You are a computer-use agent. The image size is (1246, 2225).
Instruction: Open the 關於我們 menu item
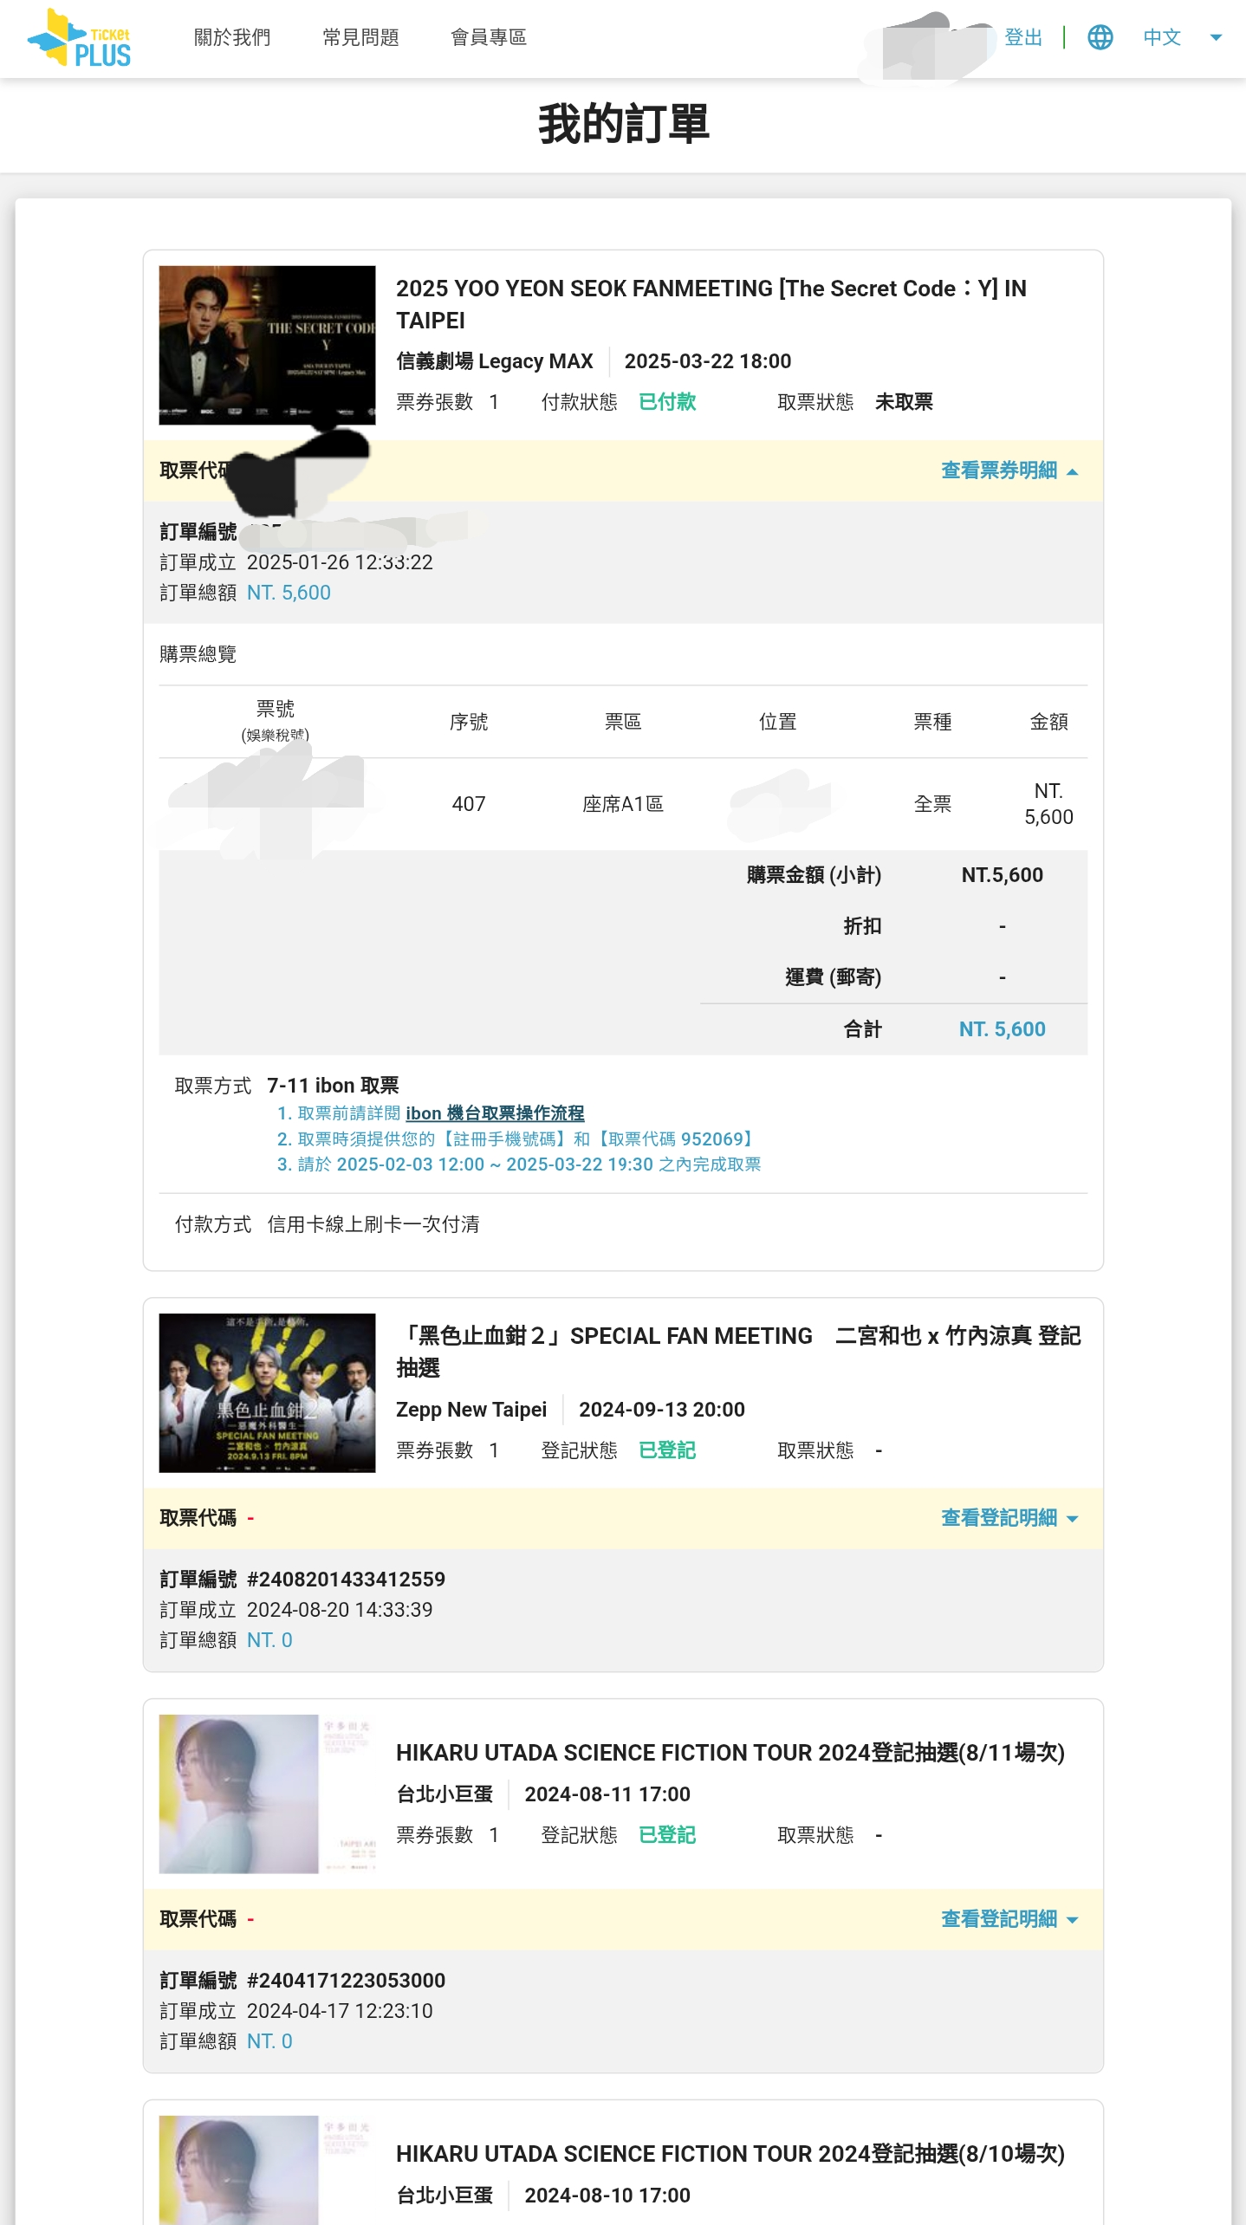232,37
